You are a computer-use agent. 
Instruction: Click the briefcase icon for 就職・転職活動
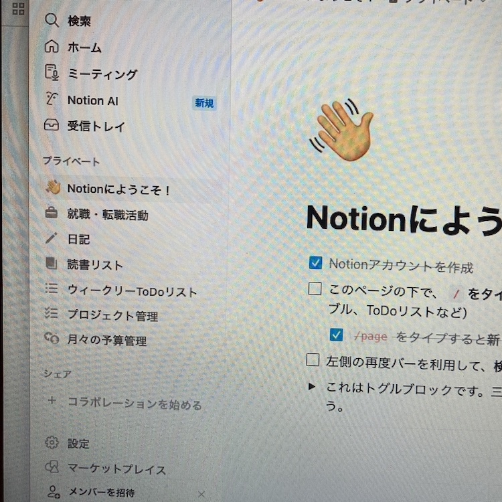pyautogui.click(x=52, y=213)
